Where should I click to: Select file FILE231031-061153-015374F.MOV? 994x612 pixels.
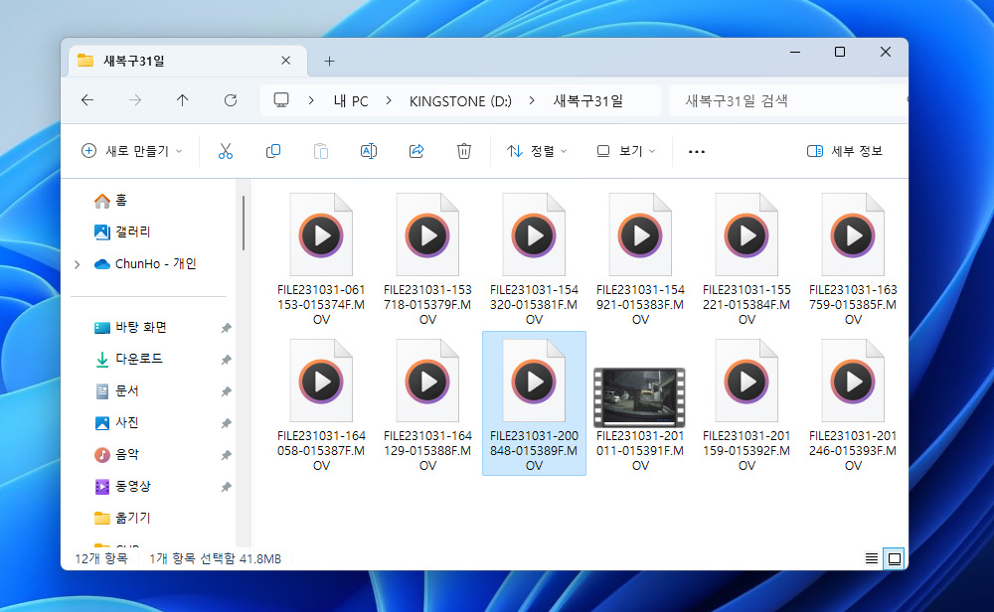tap(321, 259)
